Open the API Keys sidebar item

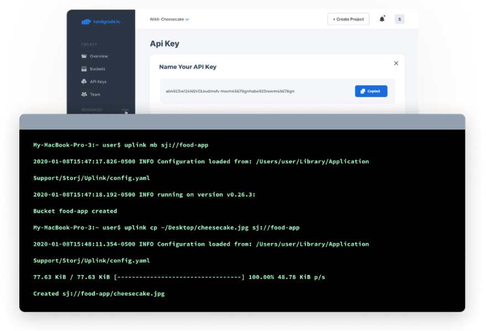tap(93, 81)
